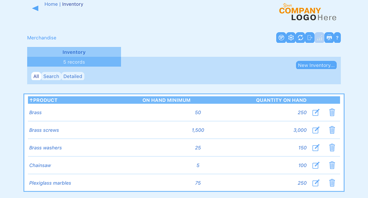Click the printer icon
Viewport: 368px width, 198px height.
point(329,38)
